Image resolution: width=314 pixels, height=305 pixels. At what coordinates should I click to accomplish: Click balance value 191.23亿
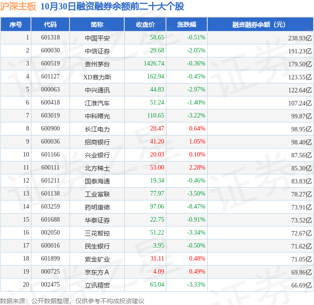(300, 51)
